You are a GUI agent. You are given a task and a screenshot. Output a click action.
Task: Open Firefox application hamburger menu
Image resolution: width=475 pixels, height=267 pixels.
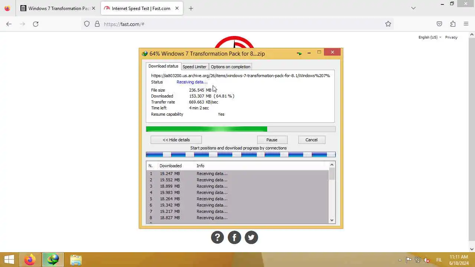(x=466, y=24)
